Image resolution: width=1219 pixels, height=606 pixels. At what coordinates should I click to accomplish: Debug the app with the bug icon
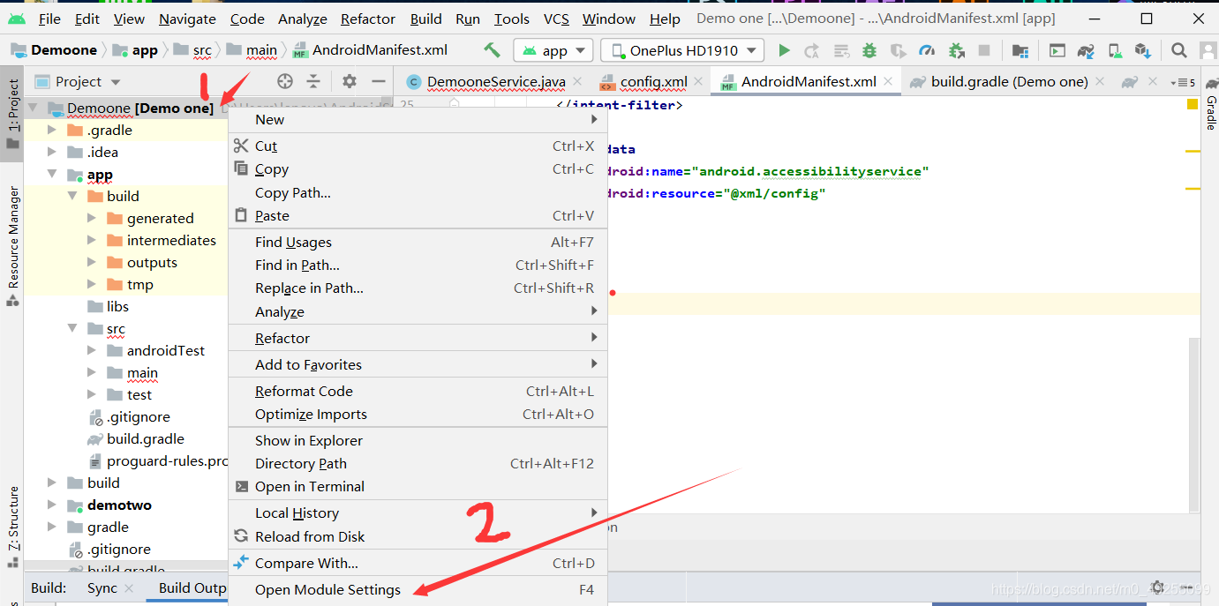[869, 50]
